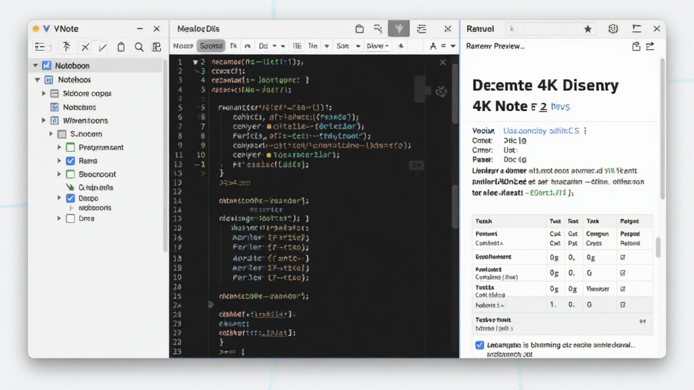694x390 pixels.
Task: Click the expand icon on the Tesloo table row
Action: coord(642,322)
